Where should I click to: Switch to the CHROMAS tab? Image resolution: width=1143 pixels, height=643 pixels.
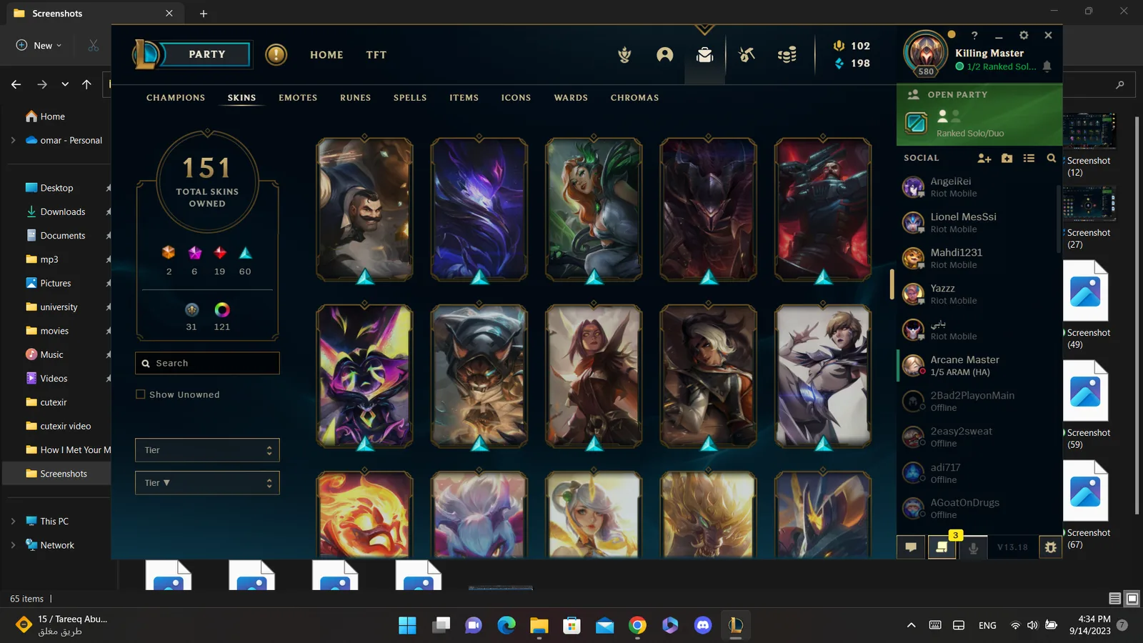click(634, 98)
